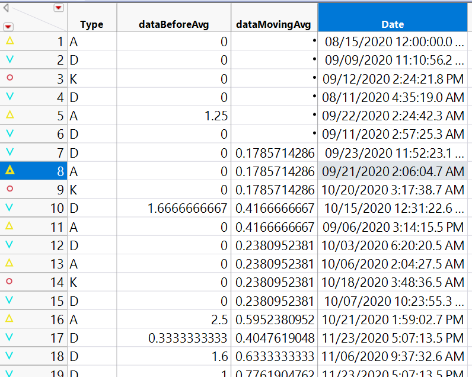The height and width of the screenshot is (377, 472).
Task: Open the rows red triangle menu
Action: coord(8,27)
